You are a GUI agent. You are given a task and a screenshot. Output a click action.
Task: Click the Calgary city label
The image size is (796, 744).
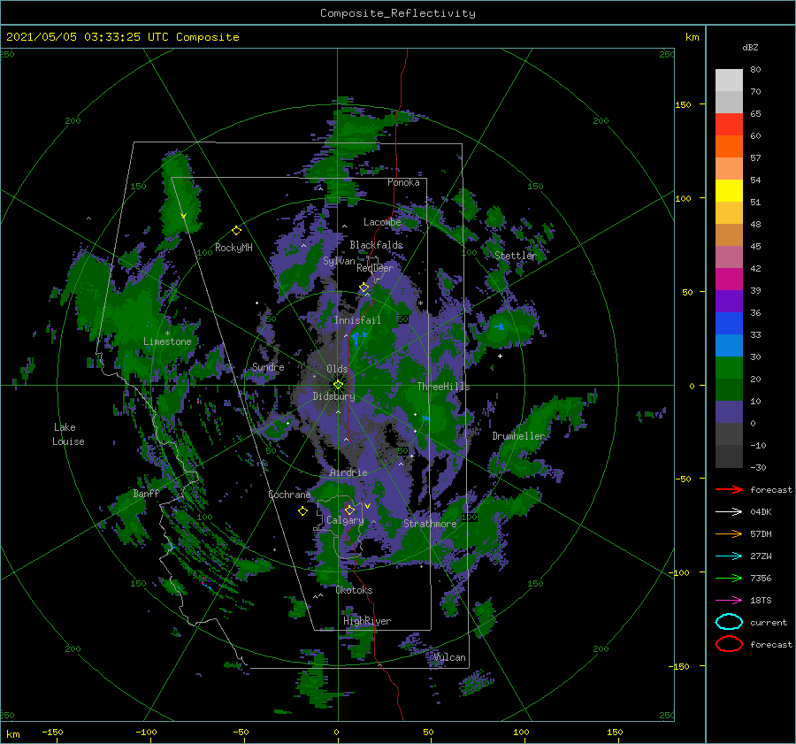tap(345, 520)
